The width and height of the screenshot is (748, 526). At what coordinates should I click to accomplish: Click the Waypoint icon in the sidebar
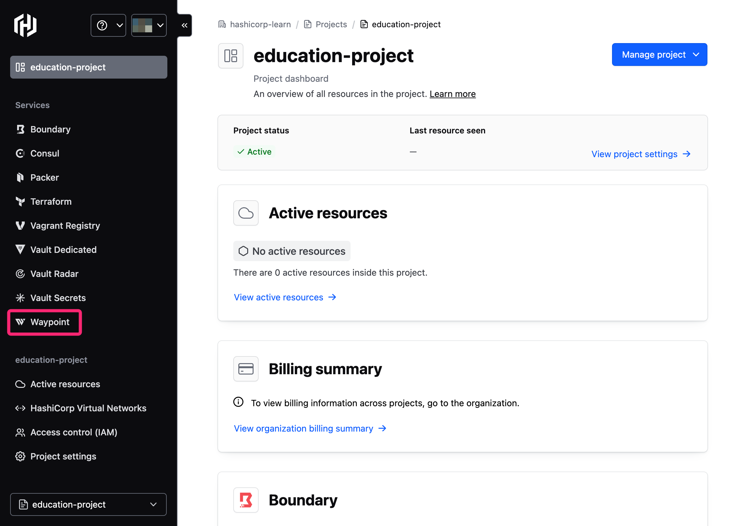click(x=20, y=322)
